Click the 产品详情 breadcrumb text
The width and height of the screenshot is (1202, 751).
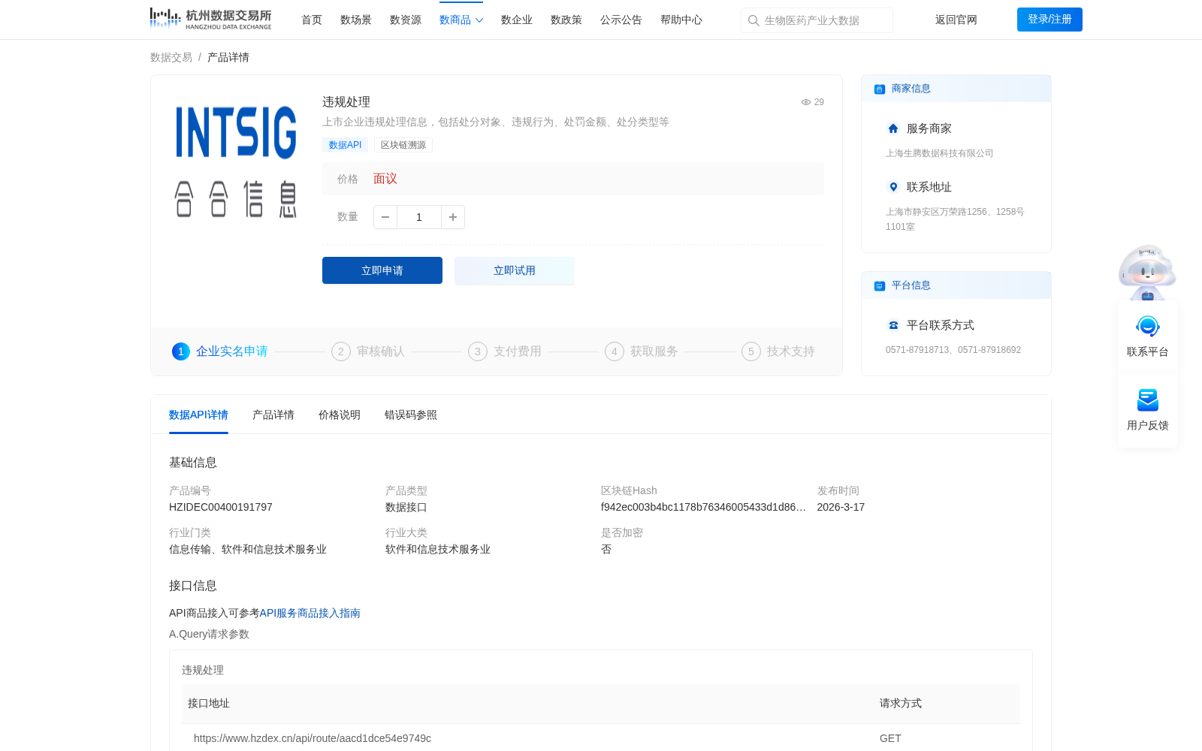click(x=228, y=57)
